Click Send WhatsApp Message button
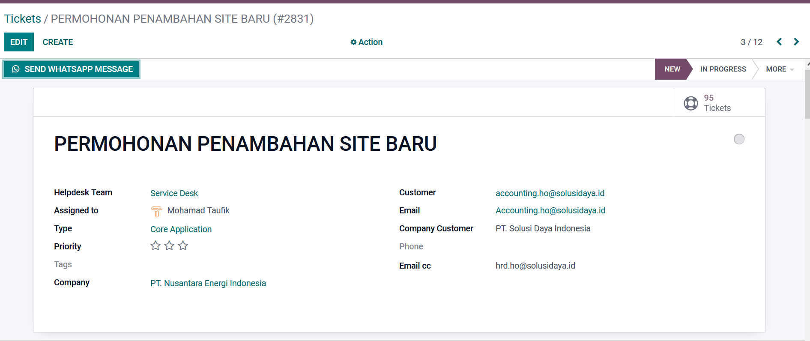The image size is (810, 341). (x=72, y=69)
